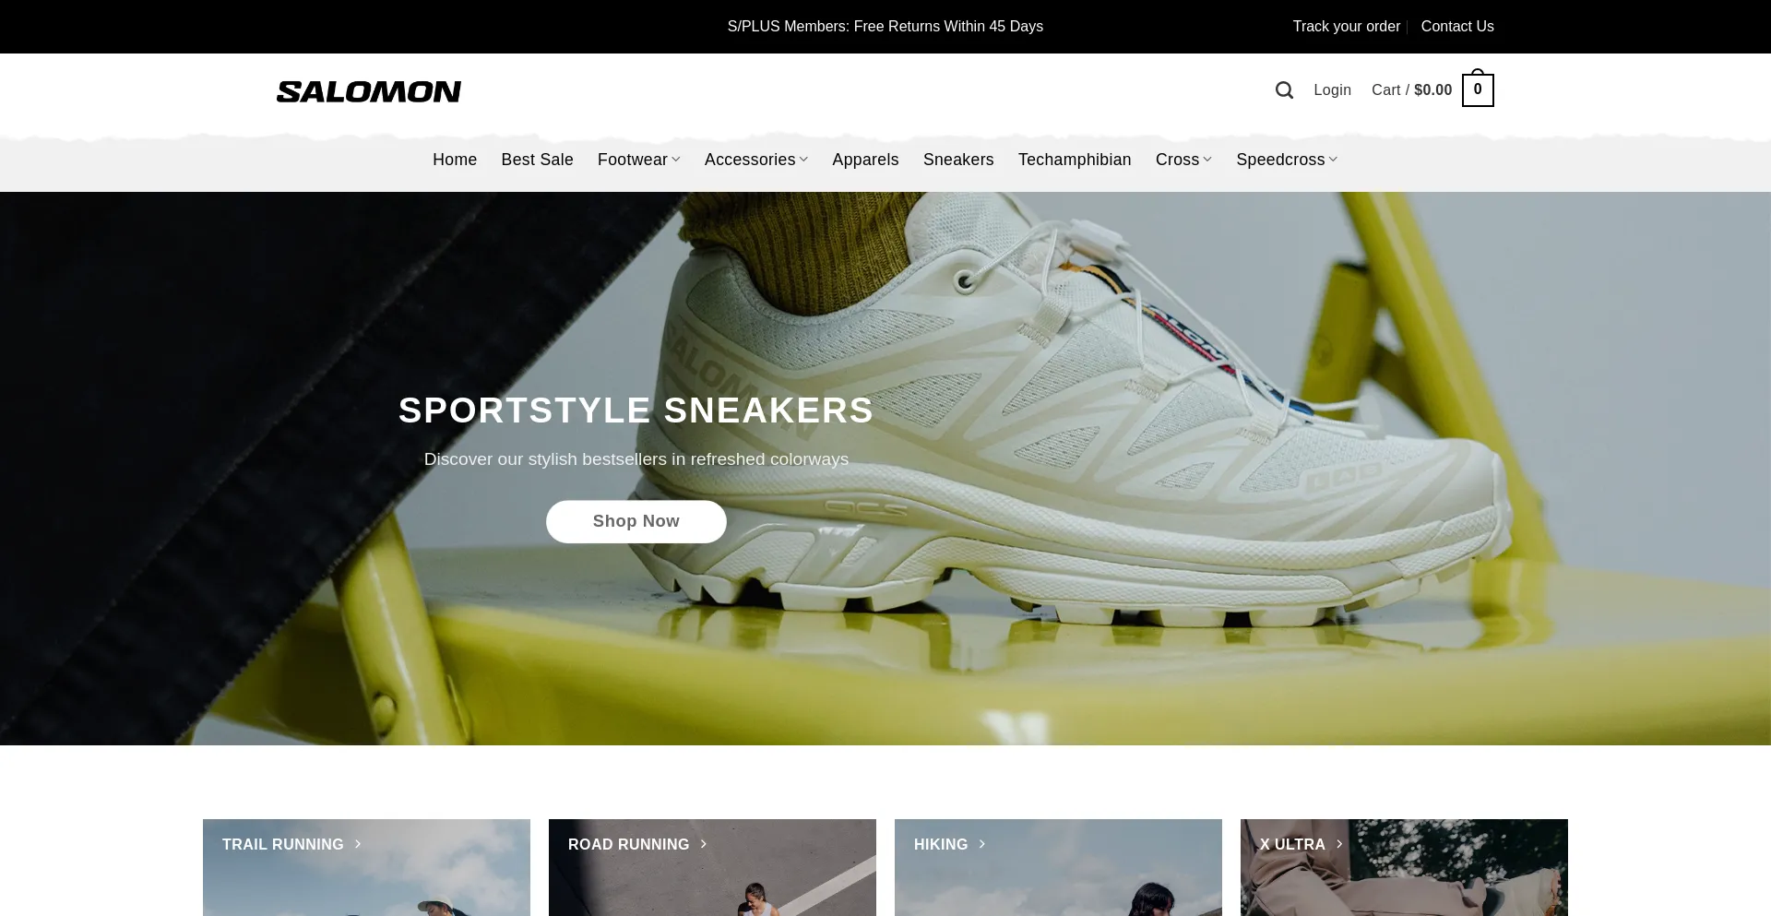The image size is (1771, 916).
Task: Open the Best Sale menu item
Action: tap(537, 160)
